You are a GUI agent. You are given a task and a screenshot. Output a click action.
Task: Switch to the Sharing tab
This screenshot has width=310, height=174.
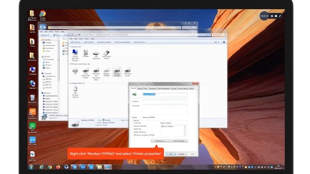tap(140, 88)
